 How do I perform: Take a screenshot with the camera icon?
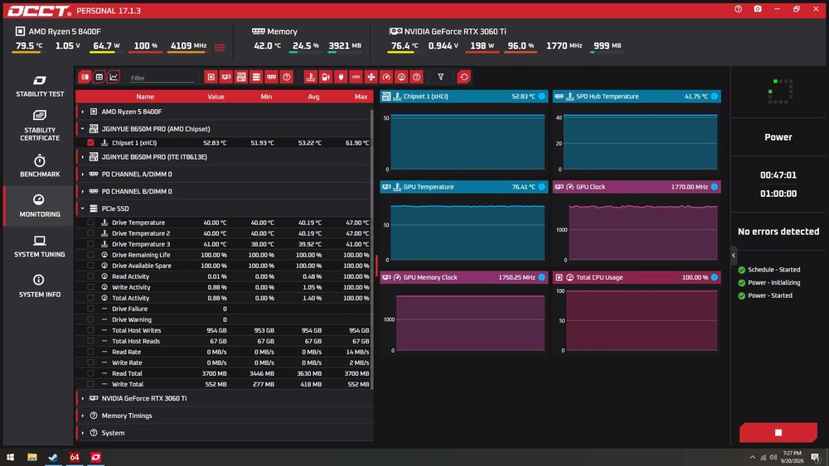click(758, 9)
